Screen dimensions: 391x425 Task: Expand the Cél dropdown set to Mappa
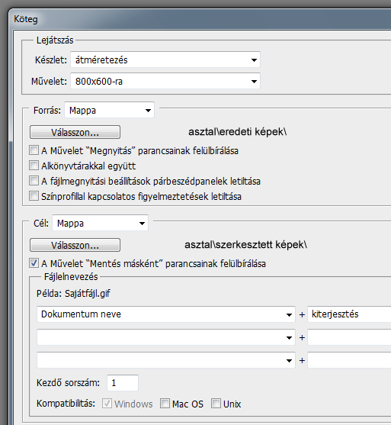tap(100, 223)
